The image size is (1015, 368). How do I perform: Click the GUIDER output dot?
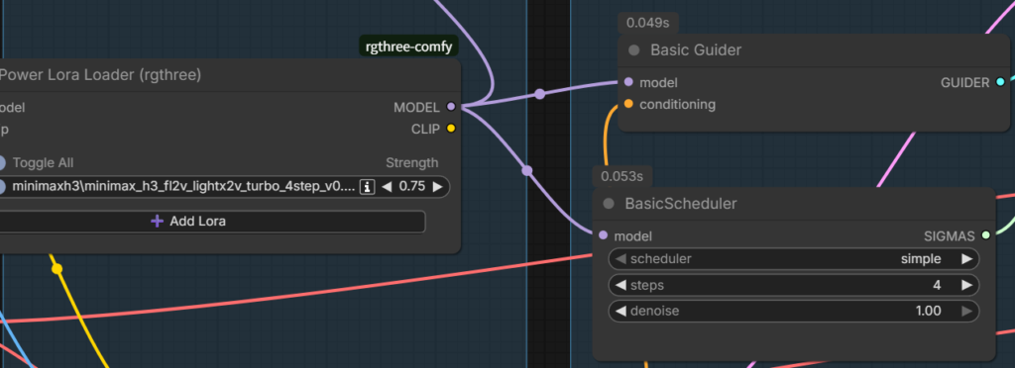coord(1000,82)
